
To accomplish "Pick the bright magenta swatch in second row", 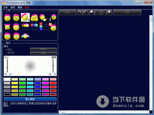I will click(x=45, y=83).
